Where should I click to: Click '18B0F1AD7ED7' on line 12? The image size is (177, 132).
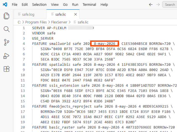143,86
